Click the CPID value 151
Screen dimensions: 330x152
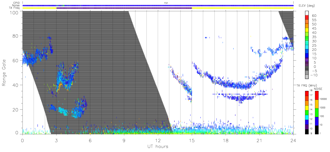pyautogui.click(x=166, y=3)
